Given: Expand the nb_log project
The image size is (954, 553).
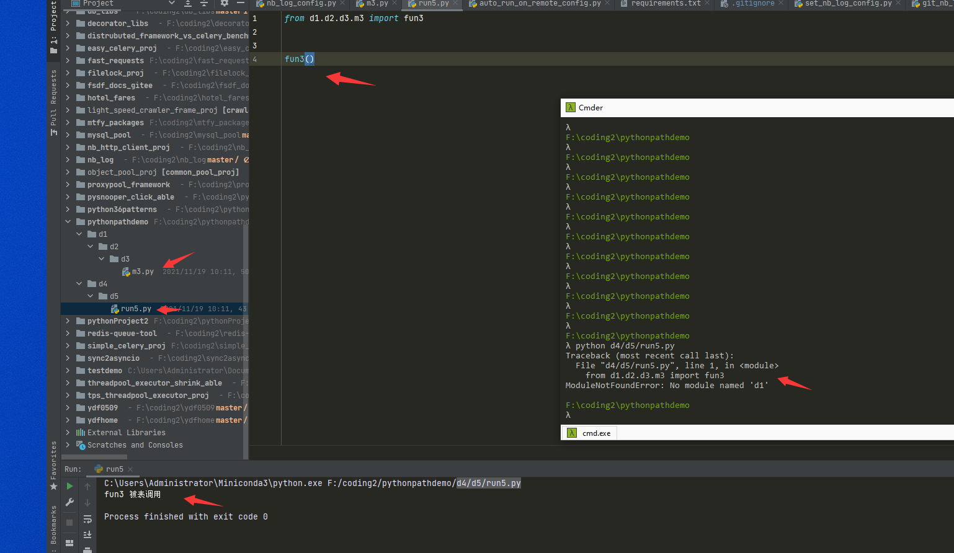Looking at the screenshot, I should coord(68,160).
